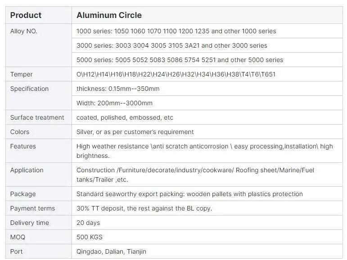Click the Standard seaworthy export packing text
The width and height of the screenshot is (347, 260).
(x=189, y=194)
